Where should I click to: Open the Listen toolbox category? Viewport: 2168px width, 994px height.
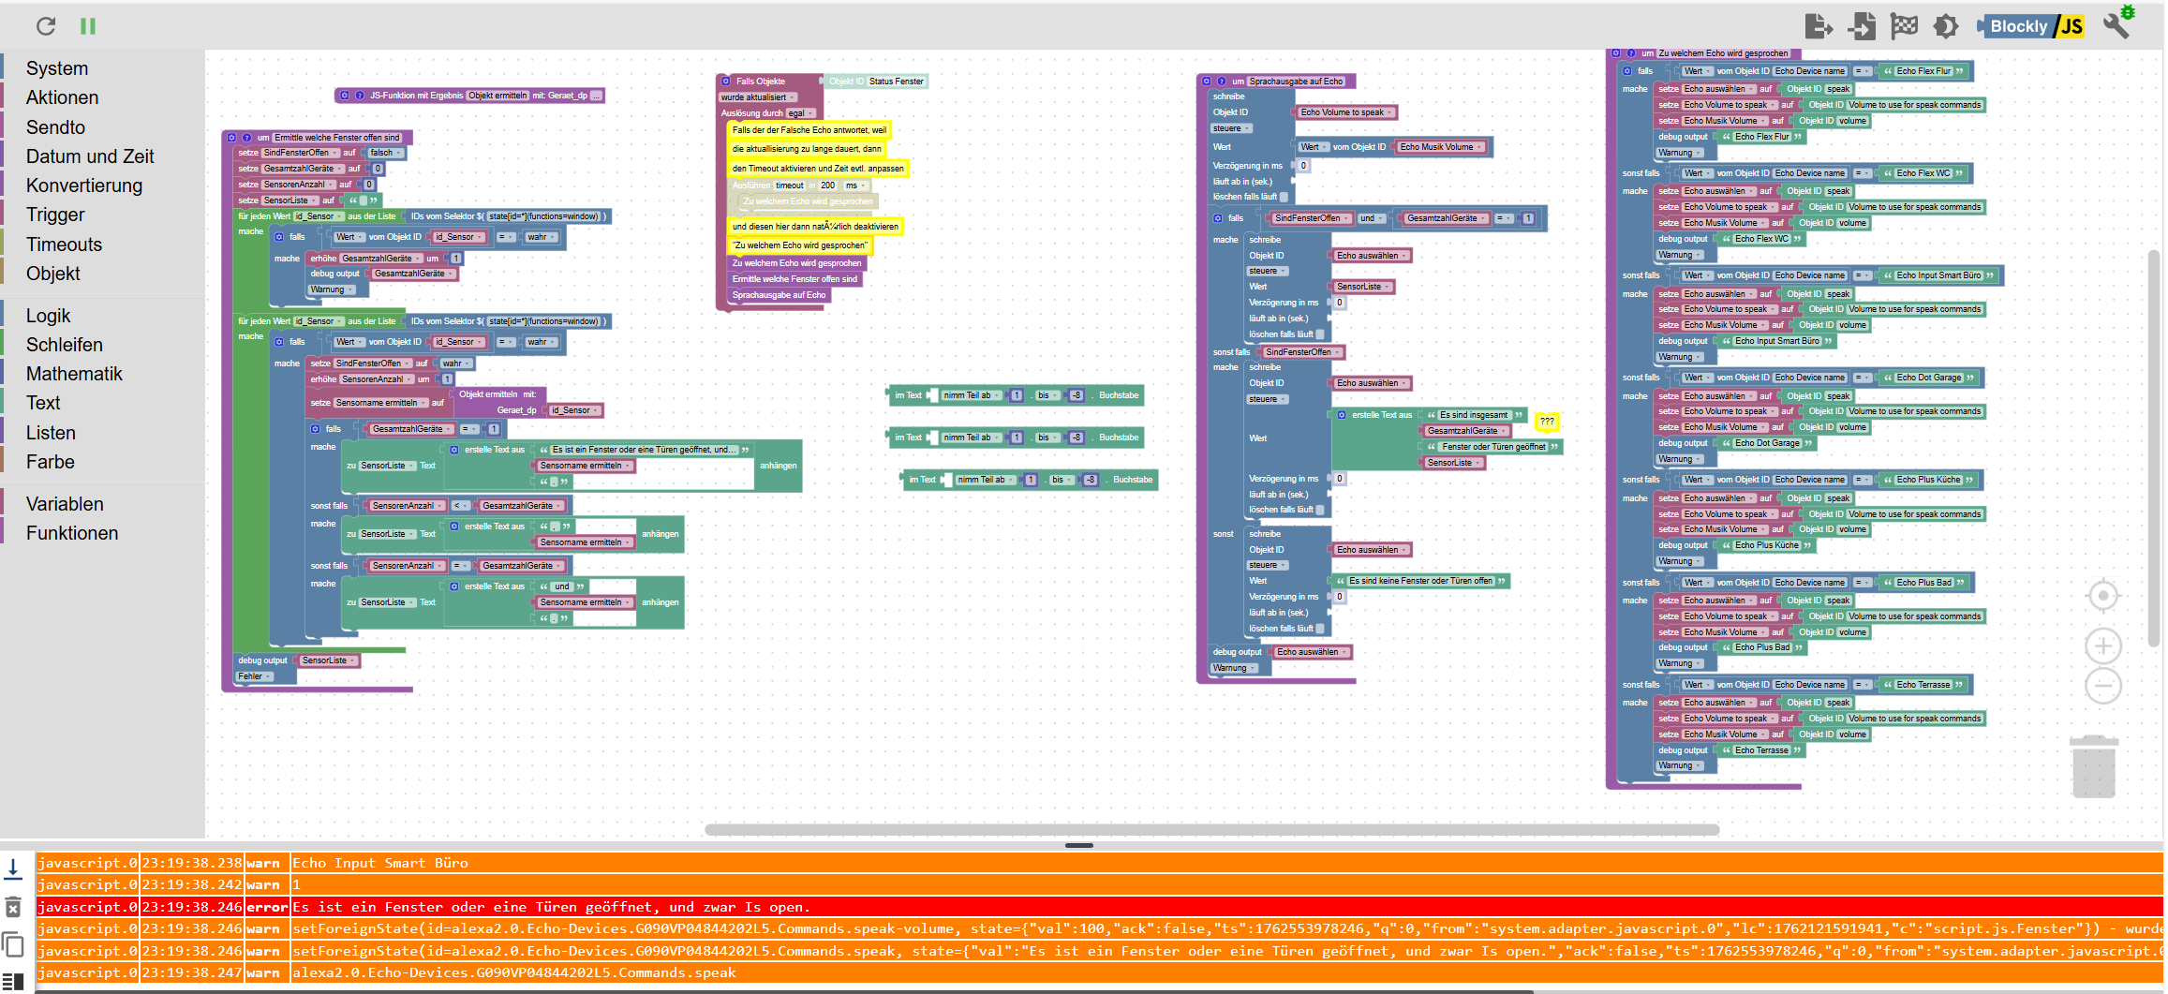click(51, 433)
